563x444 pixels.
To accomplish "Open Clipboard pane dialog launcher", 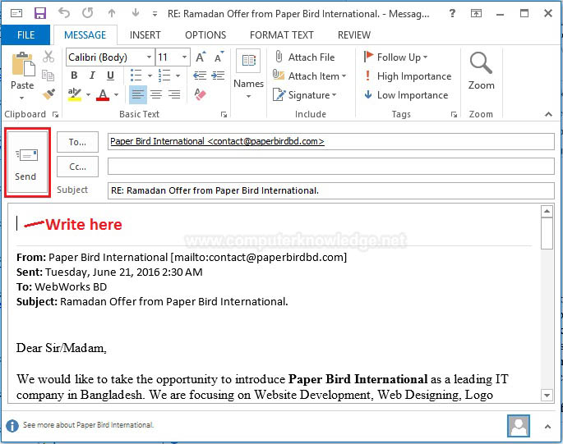I will click(55, 114).
